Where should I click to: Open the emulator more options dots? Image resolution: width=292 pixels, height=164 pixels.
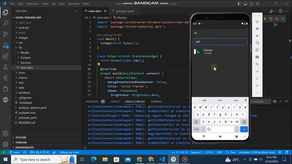click(x=257, y=92)
